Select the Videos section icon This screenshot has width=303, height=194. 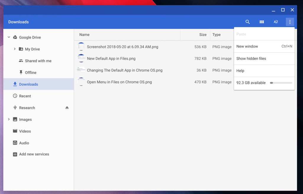[x=15, y=131]
